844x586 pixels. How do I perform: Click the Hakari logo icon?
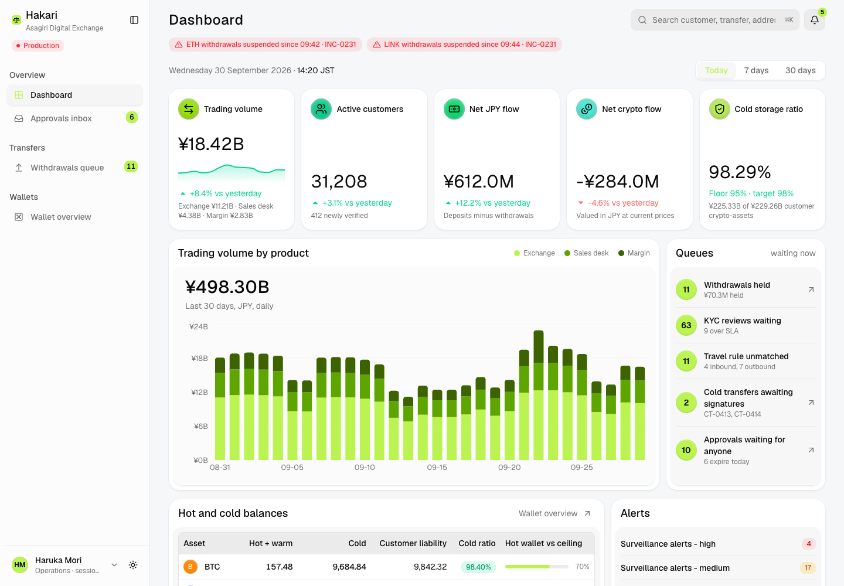pos(16,20)
